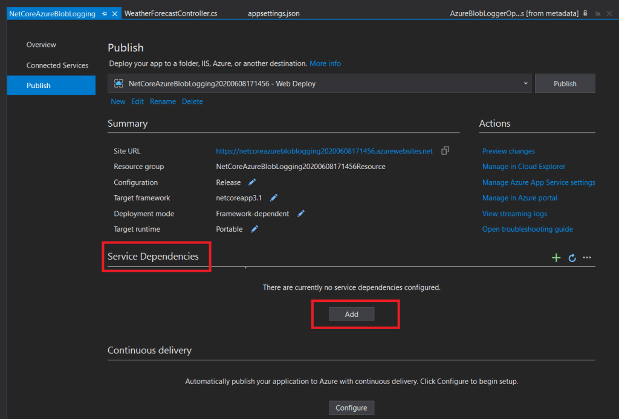Click pencil icon beside Portable runtime
The height and width of the screenshot is (419, 619).
coord(254,229)
